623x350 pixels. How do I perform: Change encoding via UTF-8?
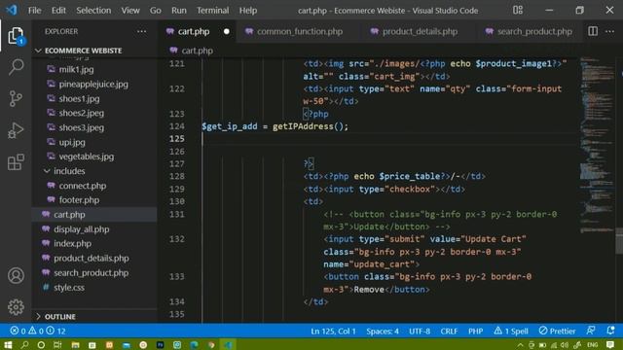click(x=420, y=331)
